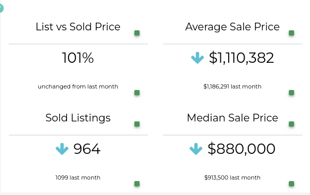
Task: Select the Sold Listings heading
Action: click(78, 118)
